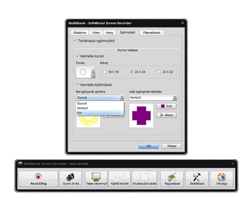Viewport: 252px width, 198px height.
Task: Select the 32 X 32 size radio button
Action: 159,72
